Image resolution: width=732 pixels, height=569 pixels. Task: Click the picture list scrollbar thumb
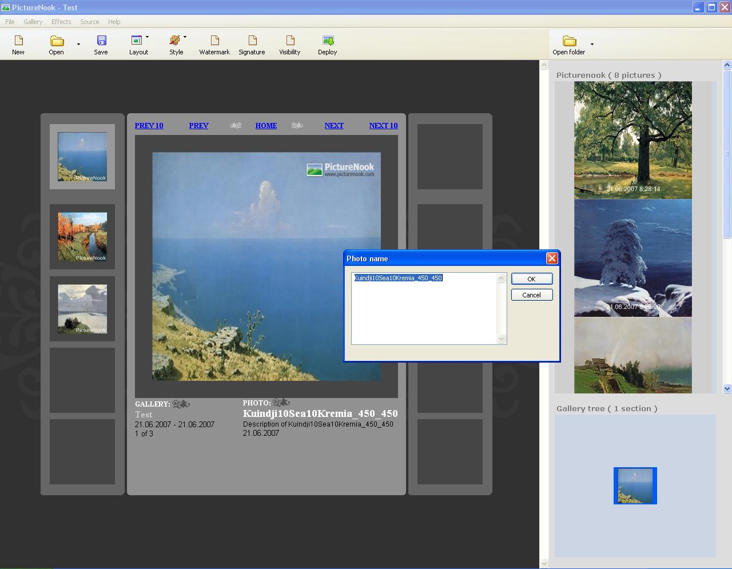coord(727,153)
